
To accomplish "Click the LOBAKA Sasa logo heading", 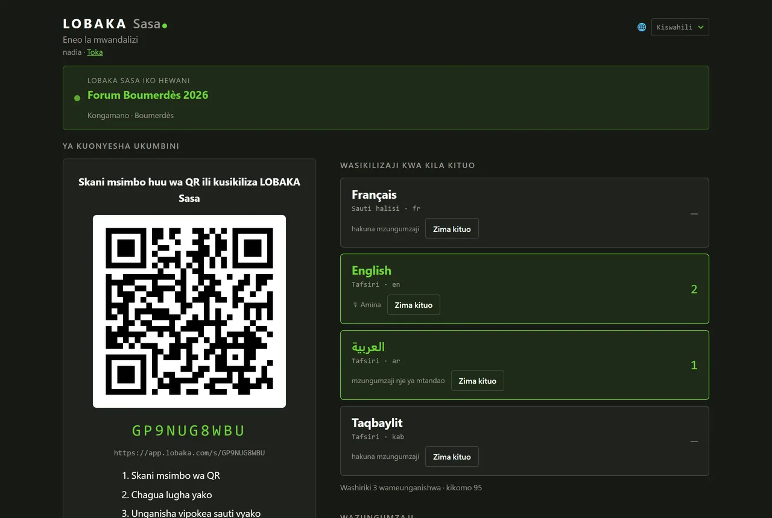I will click(115, 24).
